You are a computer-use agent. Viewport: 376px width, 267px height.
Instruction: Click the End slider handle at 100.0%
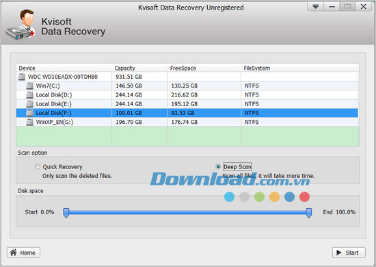(309, 213)
